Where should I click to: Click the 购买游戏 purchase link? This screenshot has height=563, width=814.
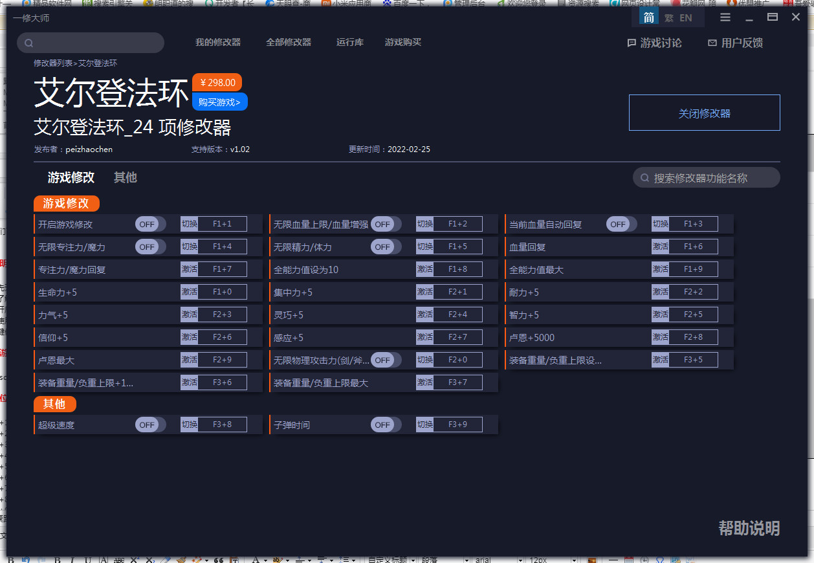219,102
